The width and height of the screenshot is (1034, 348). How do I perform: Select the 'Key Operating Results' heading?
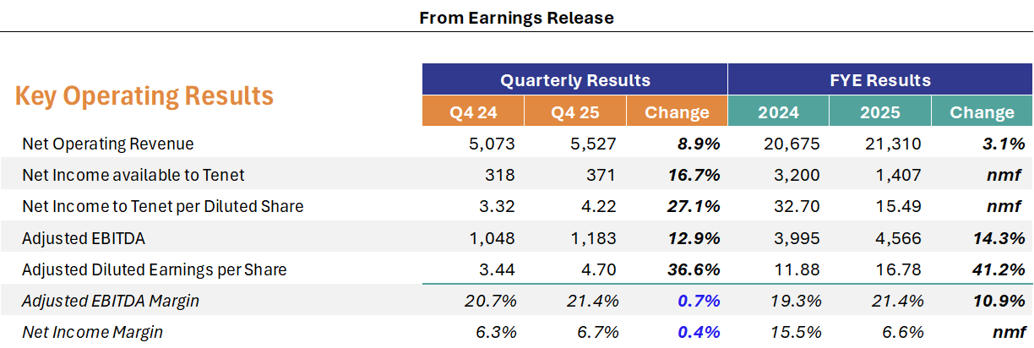pos(144,95)
